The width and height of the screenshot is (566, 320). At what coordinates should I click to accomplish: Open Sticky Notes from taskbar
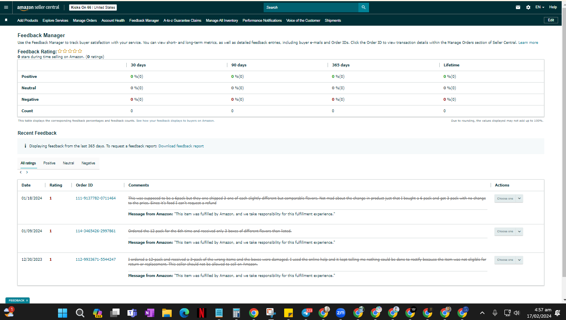pos(288,313)
